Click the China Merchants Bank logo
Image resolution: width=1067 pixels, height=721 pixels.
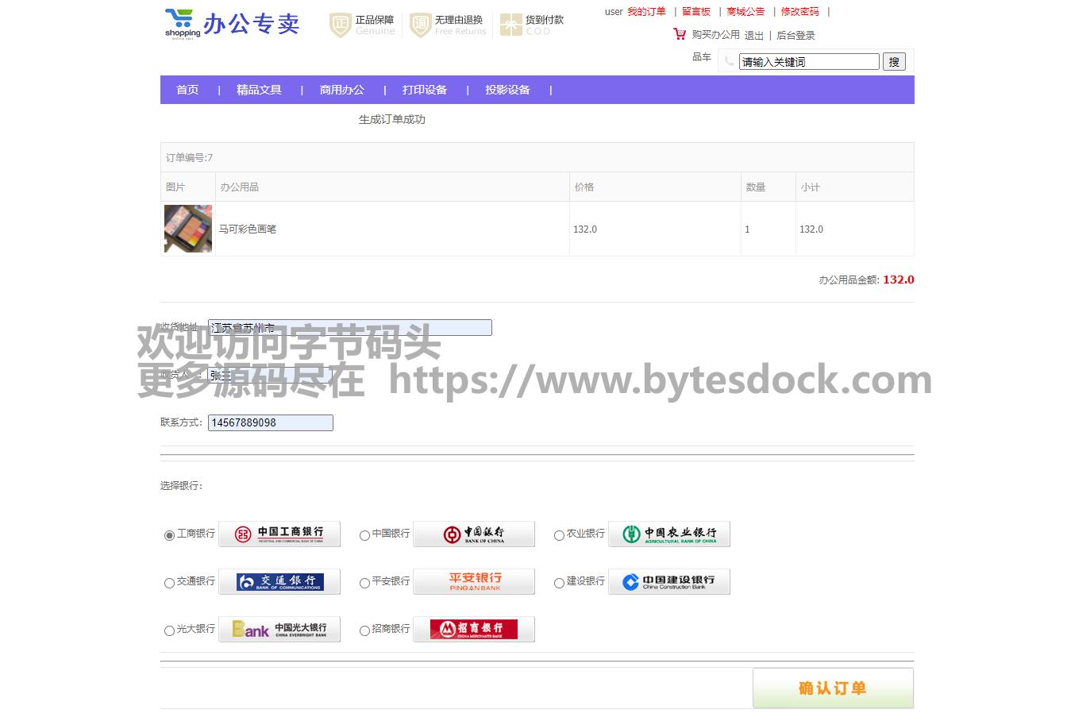pos(474,630)
